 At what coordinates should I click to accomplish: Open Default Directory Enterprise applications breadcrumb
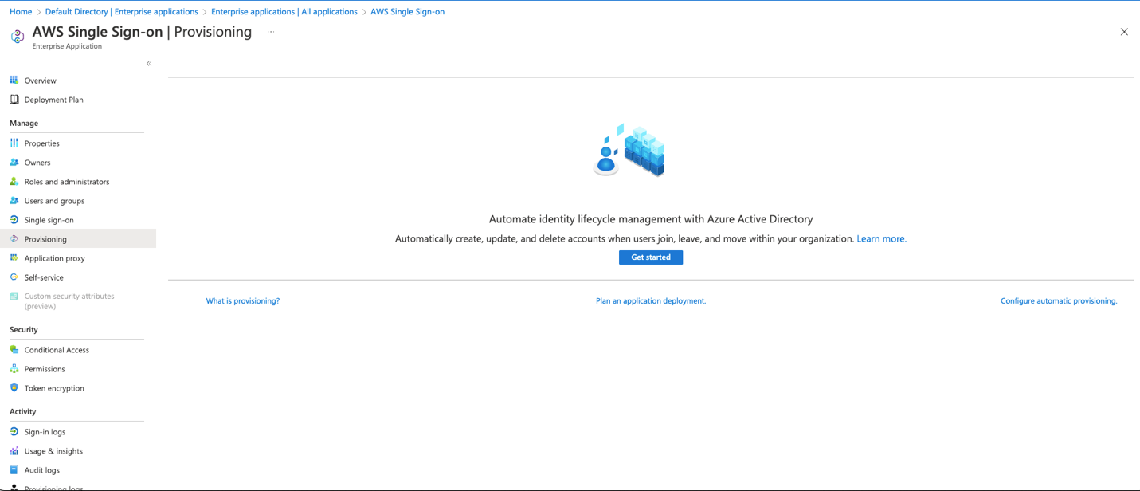[x=121, y=12]
